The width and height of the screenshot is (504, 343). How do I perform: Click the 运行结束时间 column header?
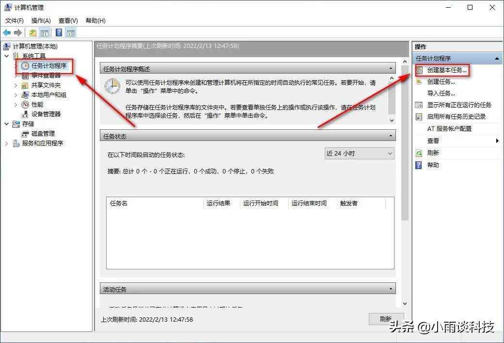pyautogui.click(x=313, y=203)
